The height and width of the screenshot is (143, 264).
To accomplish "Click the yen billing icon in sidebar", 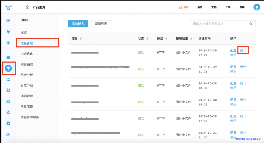I will click(x=8, y=32).
